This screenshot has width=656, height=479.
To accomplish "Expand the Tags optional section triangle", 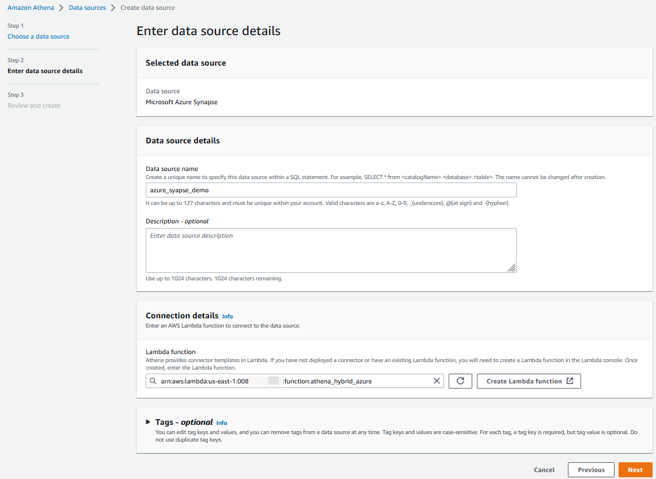I will pos(148,422).
